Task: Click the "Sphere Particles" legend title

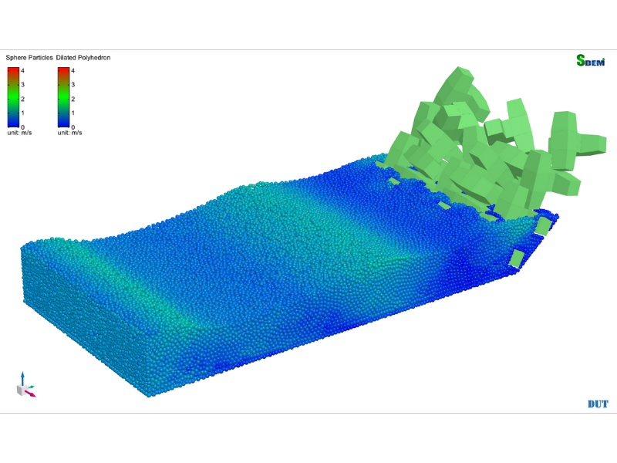Action: tap(29, 58)
